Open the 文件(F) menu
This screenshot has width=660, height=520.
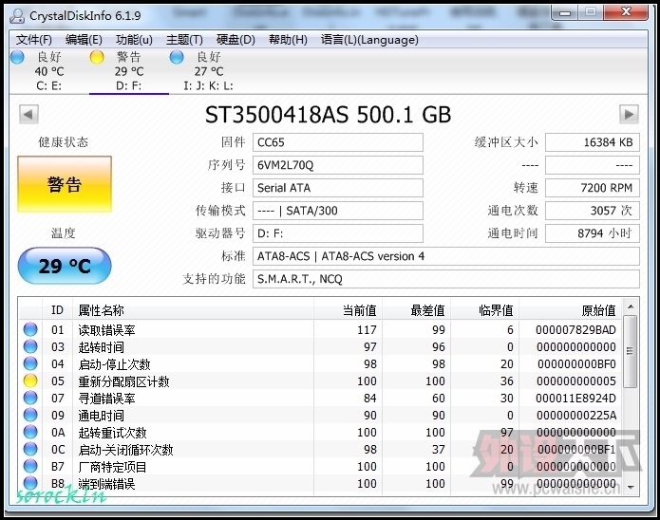[34, 40]
